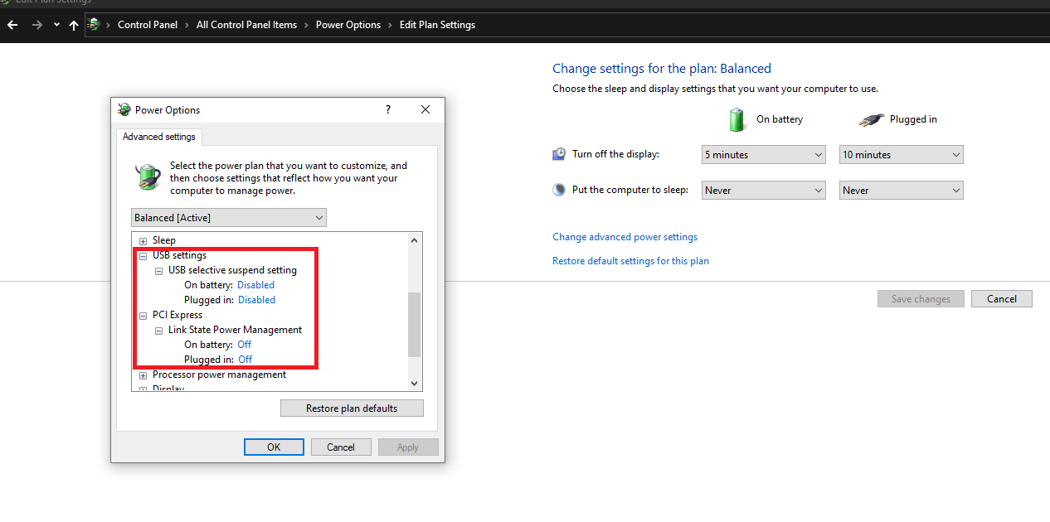Click Restore default settings for this plan
Image resolution: width=1050 pixels, height=522 pixels.
click(x=631, y=261)
